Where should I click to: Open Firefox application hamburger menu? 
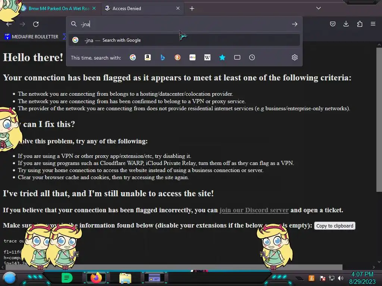373,24
